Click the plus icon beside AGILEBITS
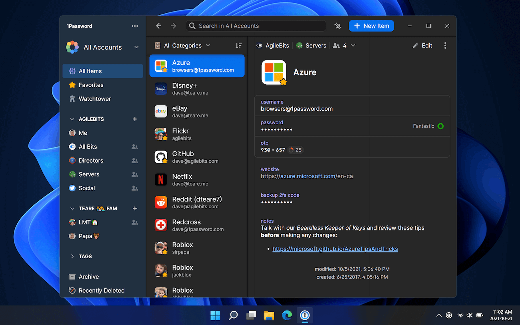This screenshot has height=325, width=520. click(135, 119)
